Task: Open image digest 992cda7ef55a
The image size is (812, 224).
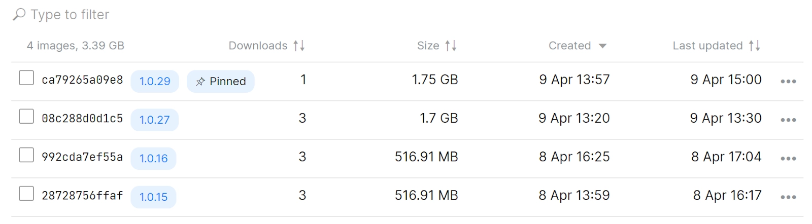Action: coord(82,157)
